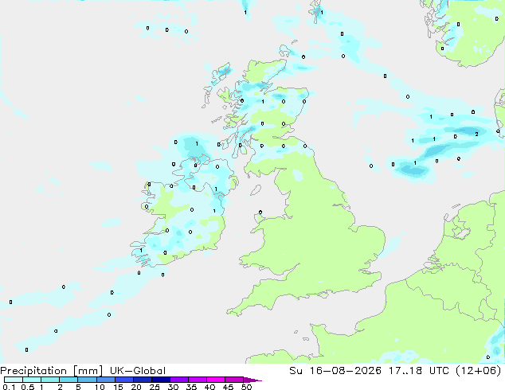The height and width of the screenshot is (390, 505).
Task: Click legend tick label "15"
Action: [118, 387]
